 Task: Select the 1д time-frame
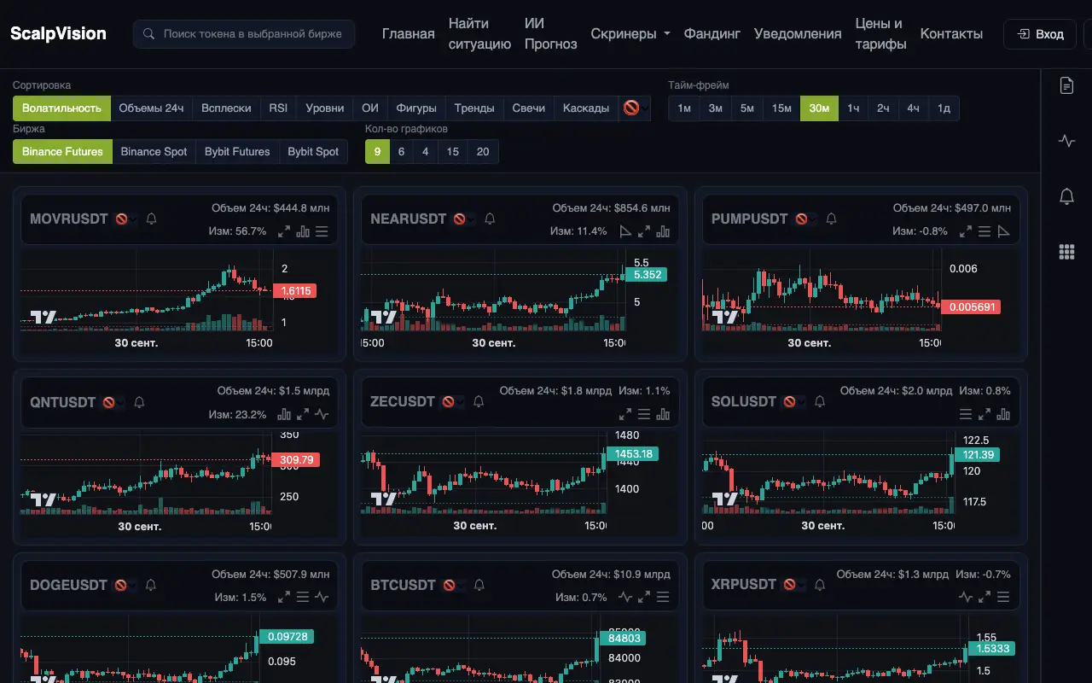[x=944, y=108]
